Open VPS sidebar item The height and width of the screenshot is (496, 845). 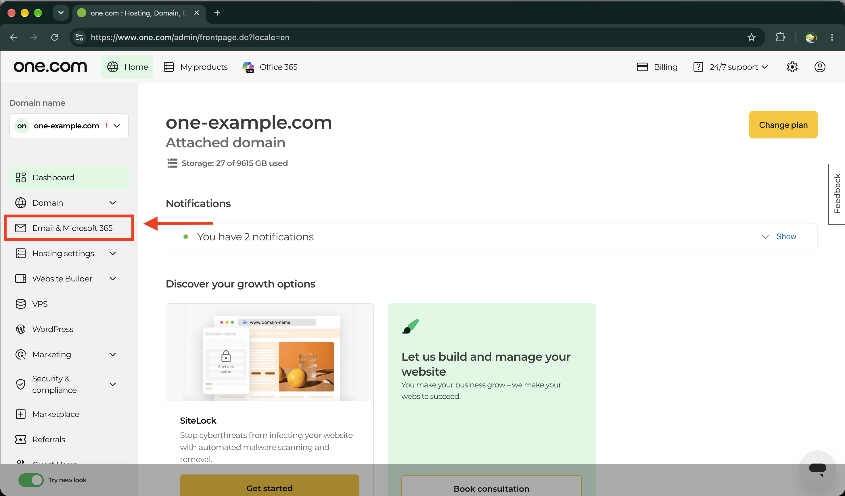coord(69,304)
